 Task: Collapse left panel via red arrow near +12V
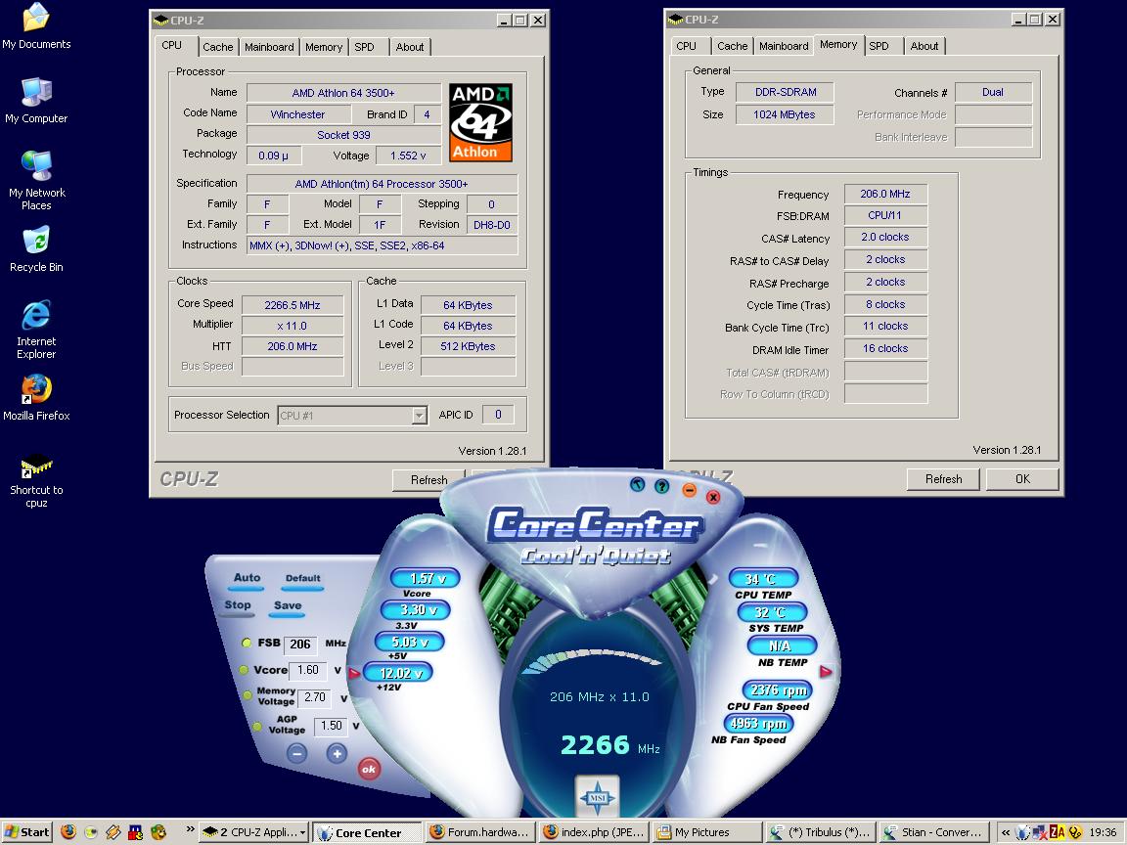click(x=353, y=673)
